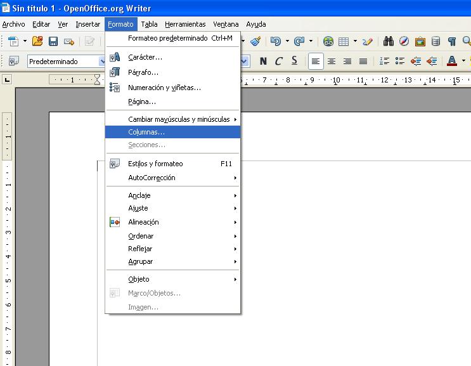Show drawing functions pencil icon
The height and width of the screenshot is (366, 471).
368,41
